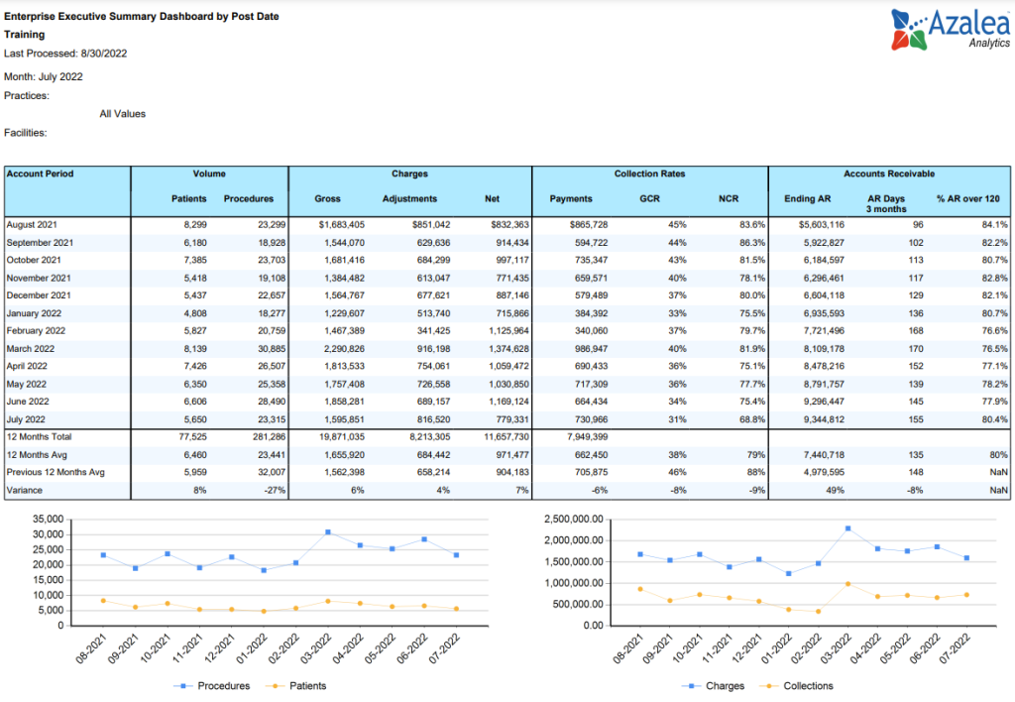This screenshot has width=1015, height=702.
Task: Click the procedures variance '-27%'
Action: pyautogui.click(x=276, y=490)
